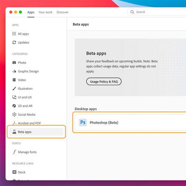Switch to the Your work tab

click(46, 12)
